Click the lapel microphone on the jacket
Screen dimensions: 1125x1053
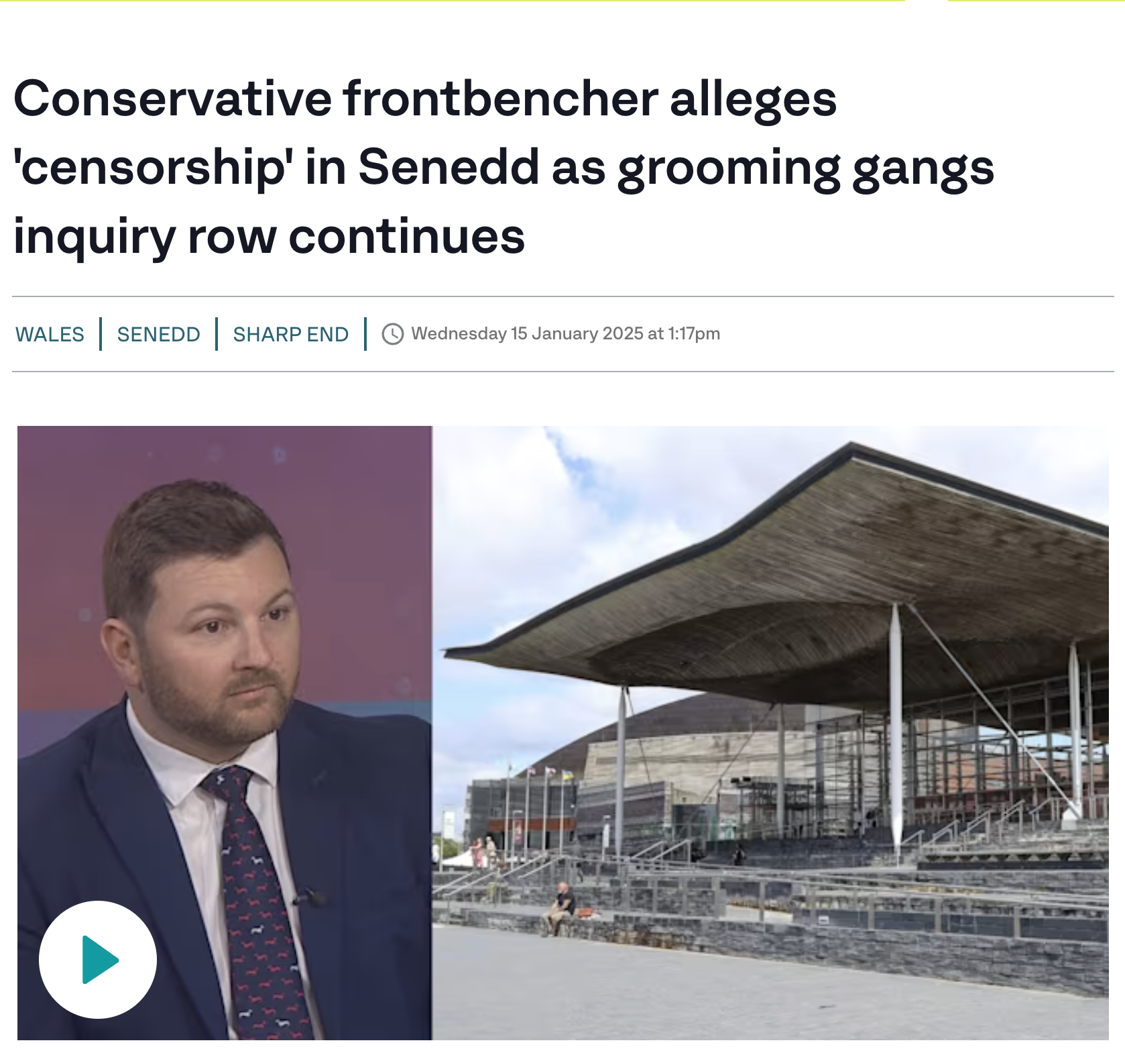(x=310, y=897)
